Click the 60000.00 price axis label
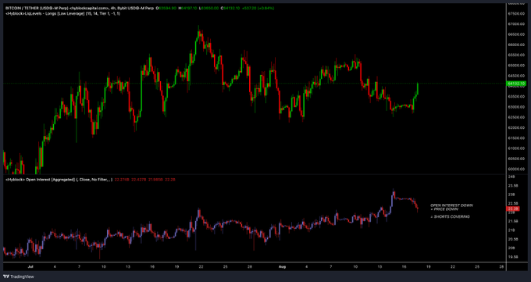Image resolution: width=531 pixels, height=282 pixels. pos(515,170)
